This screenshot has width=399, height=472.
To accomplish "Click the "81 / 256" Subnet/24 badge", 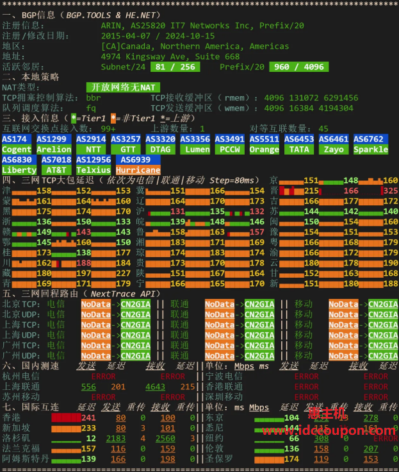I will tap(175, 67).
